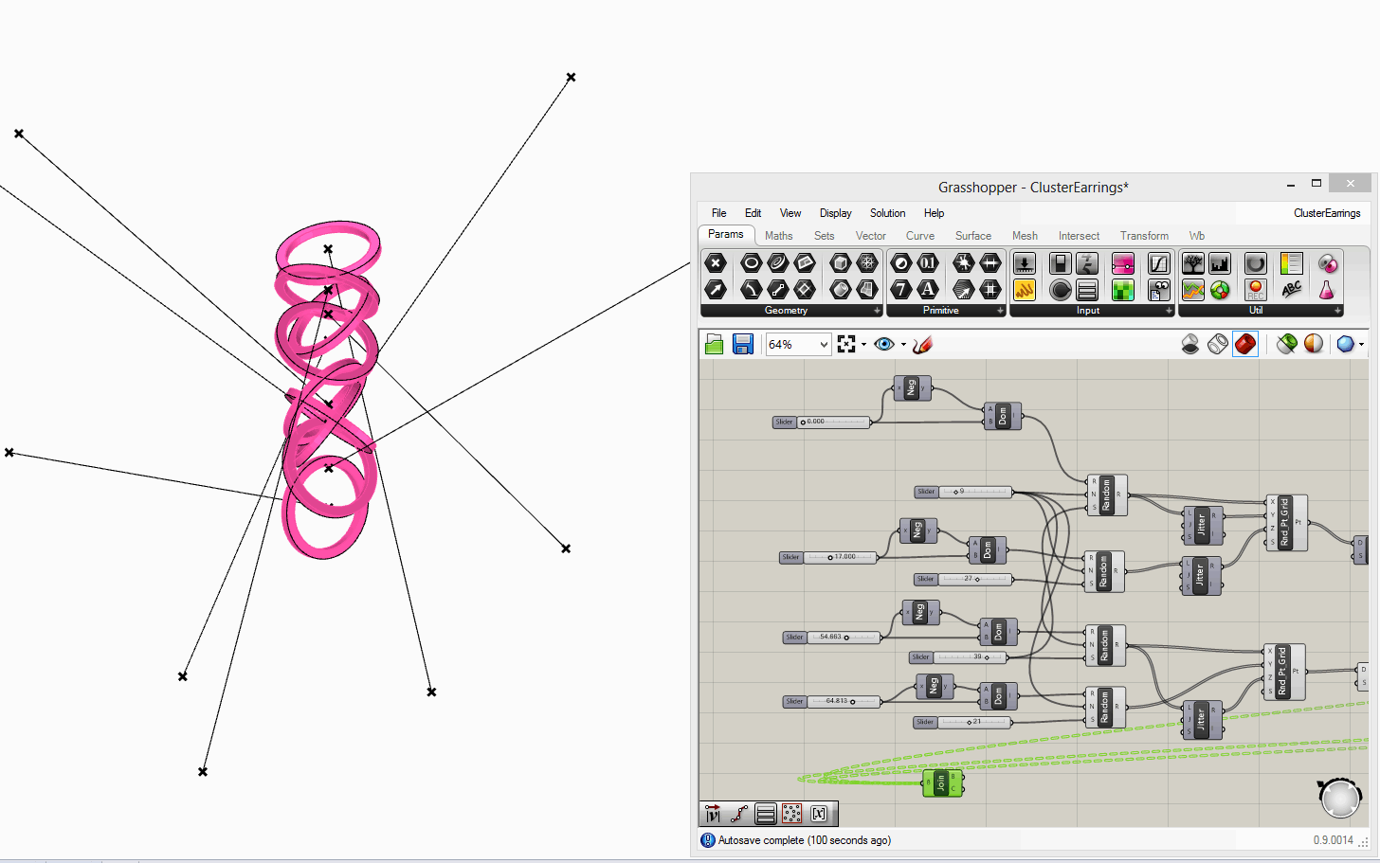The width and height of the screenshot is (1380, 863).
Task: Pick the Mesh sphere parameter in Geometry
Action: click(x=866, y=263)
